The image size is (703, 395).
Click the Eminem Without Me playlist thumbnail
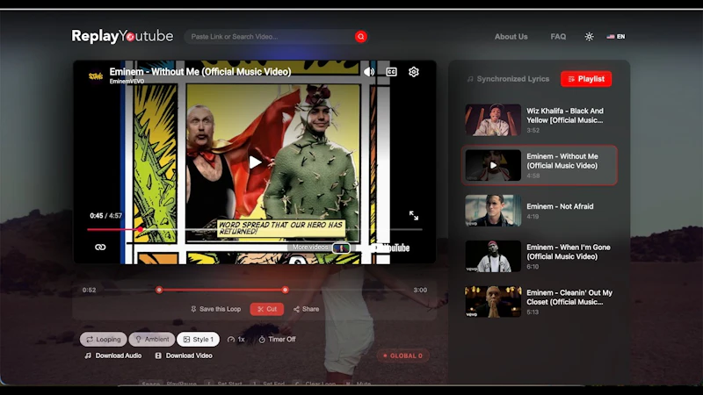click(x=493, y=165)
